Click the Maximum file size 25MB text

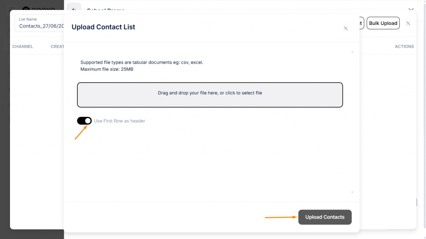pyautogui.click(x=107, y=69)
